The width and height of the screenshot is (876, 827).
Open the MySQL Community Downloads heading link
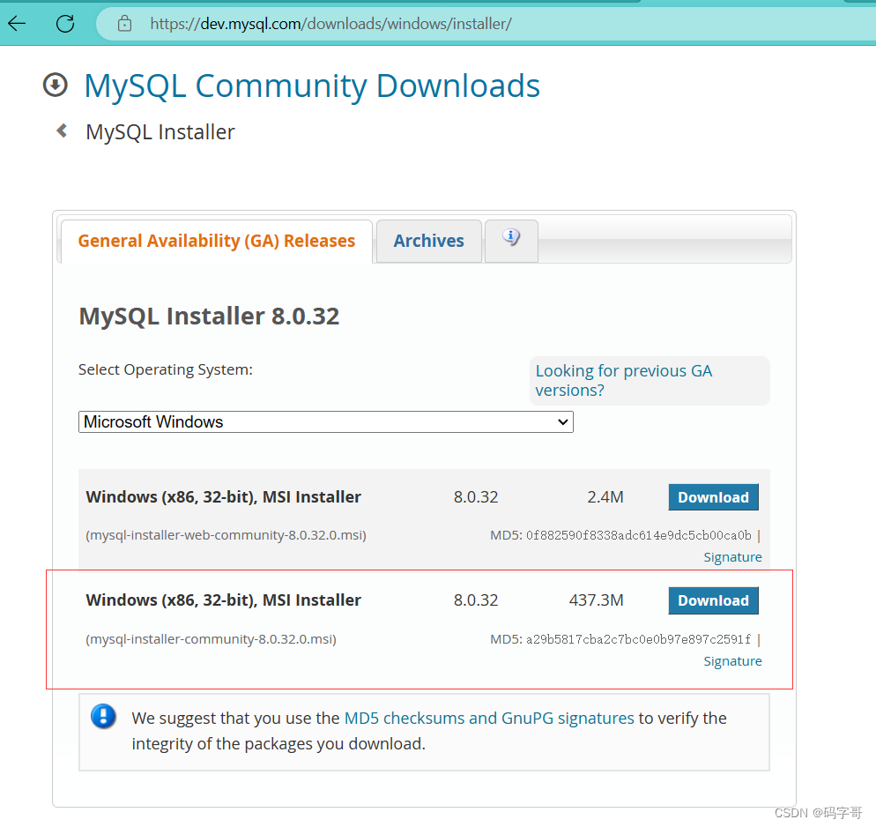click(312, 86)
